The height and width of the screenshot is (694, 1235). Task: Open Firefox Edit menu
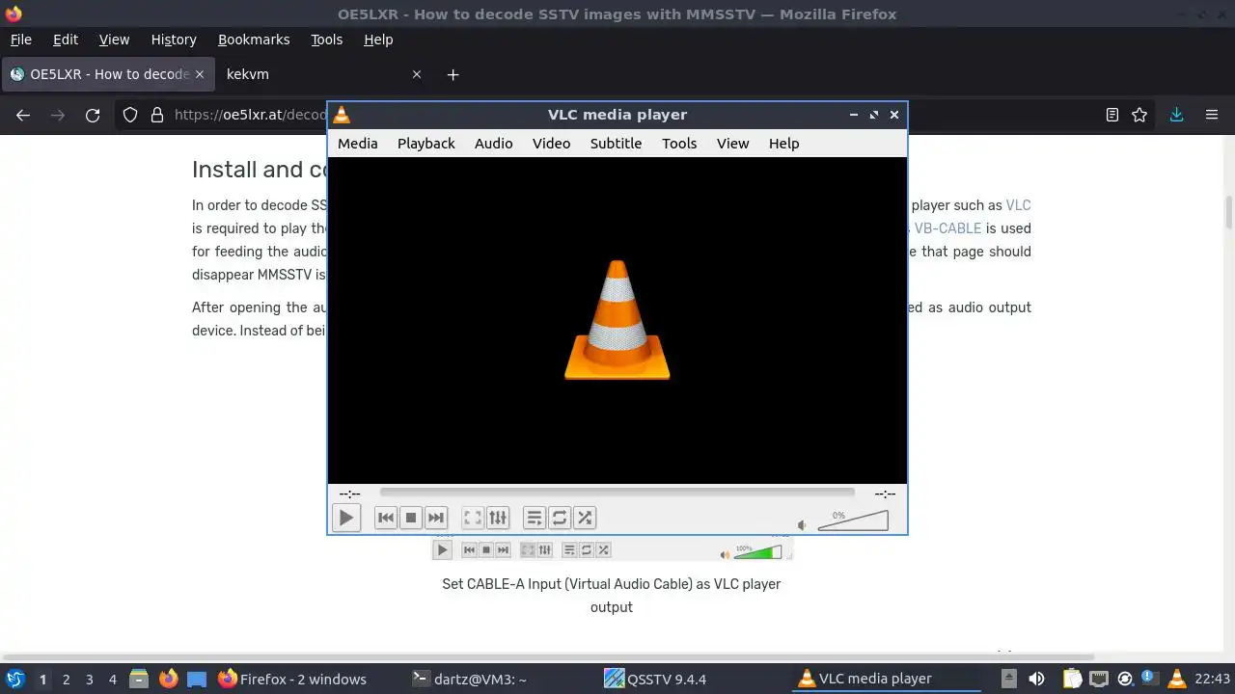pos(66,40)
